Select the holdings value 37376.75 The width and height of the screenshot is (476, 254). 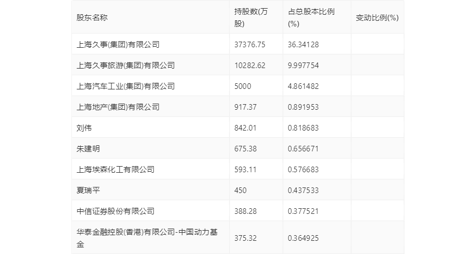(x=250, y=45)
